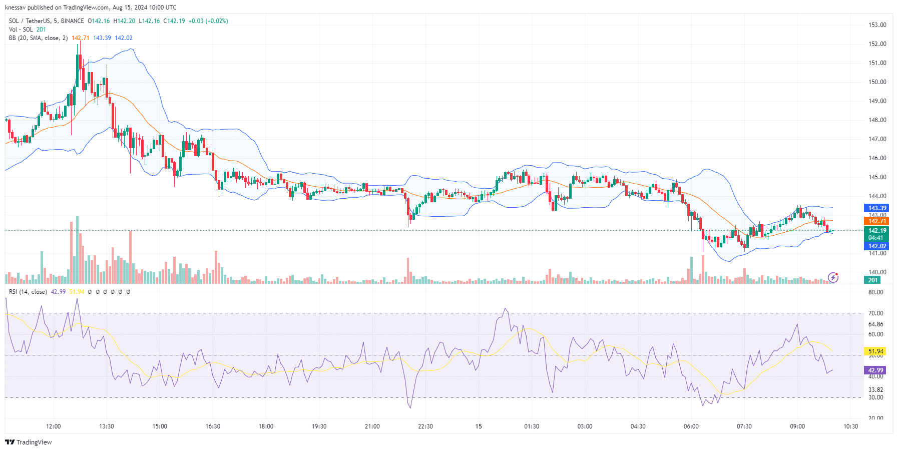The width and height of the screenshot is (898, 451).
Task: Click the high value H142.20
Action: [124, 21]
